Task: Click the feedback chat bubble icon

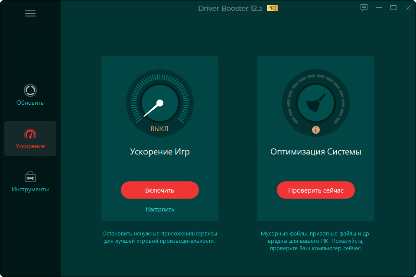Action: [364, 8]
